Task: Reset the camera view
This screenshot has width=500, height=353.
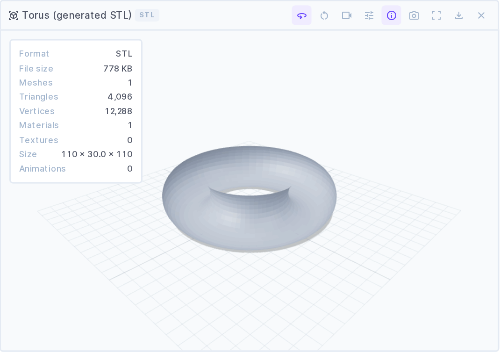Action: pos(324,15)
